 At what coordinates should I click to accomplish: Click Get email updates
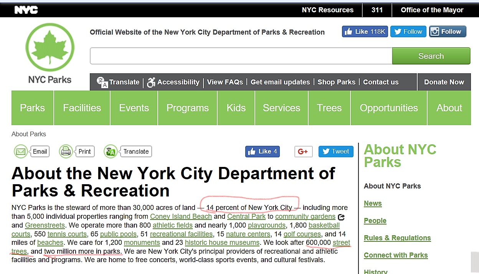[280, 82]
